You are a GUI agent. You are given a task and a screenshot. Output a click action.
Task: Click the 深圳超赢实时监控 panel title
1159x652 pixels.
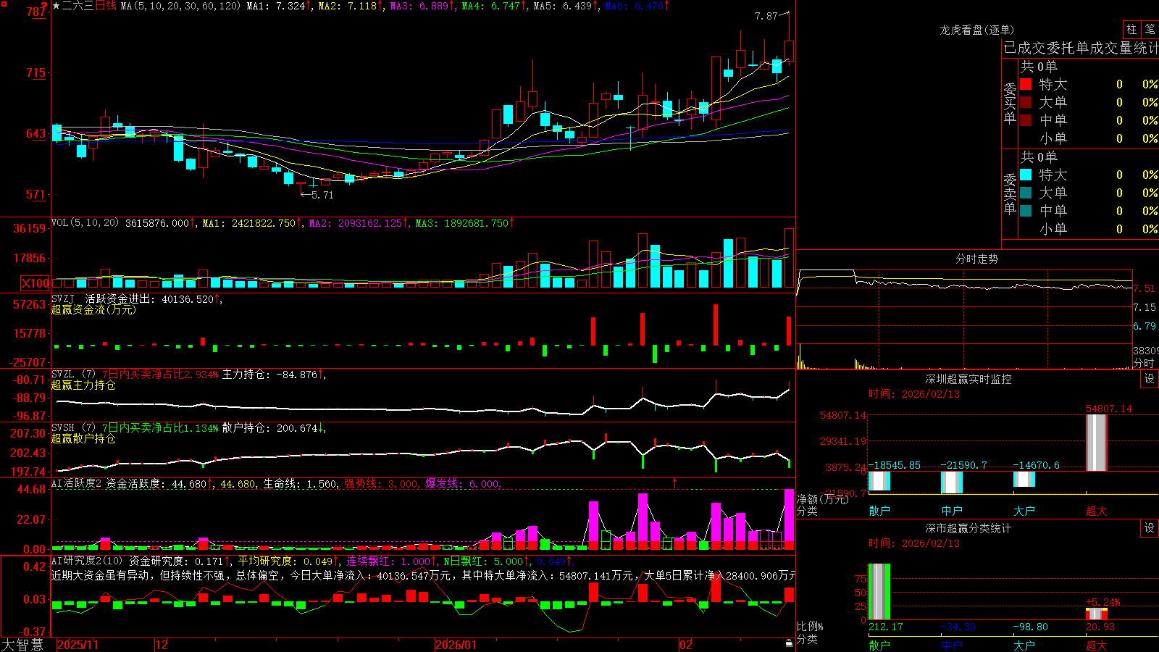[968, 379]
